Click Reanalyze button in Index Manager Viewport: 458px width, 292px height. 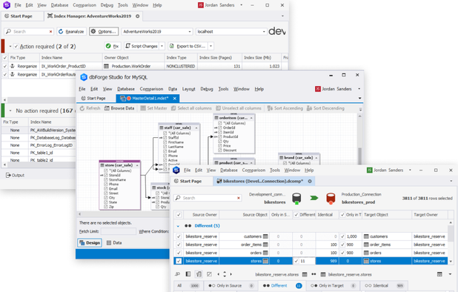click(72, 32)
